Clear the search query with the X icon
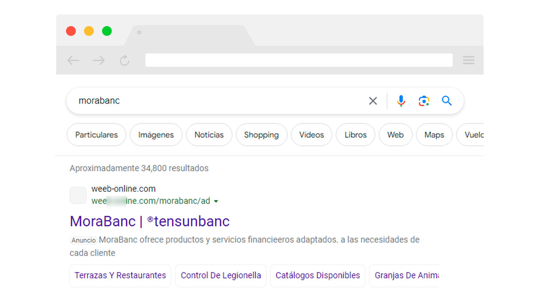 click(373, 101)
